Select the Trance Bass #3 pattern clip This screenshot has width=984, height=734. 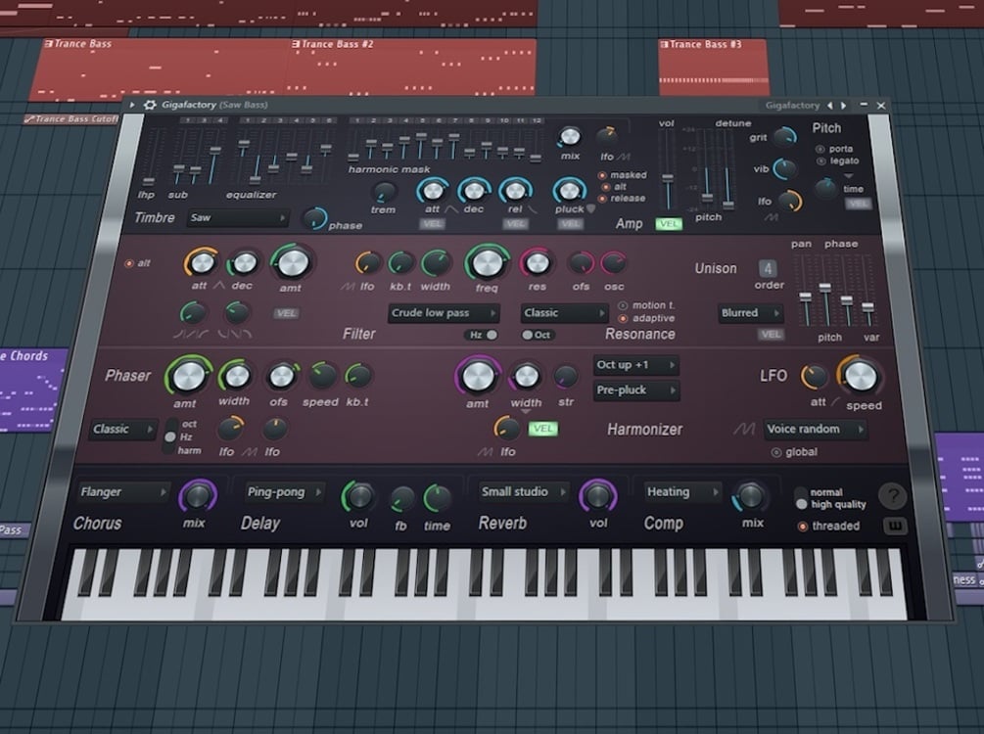tap(713, 67)
